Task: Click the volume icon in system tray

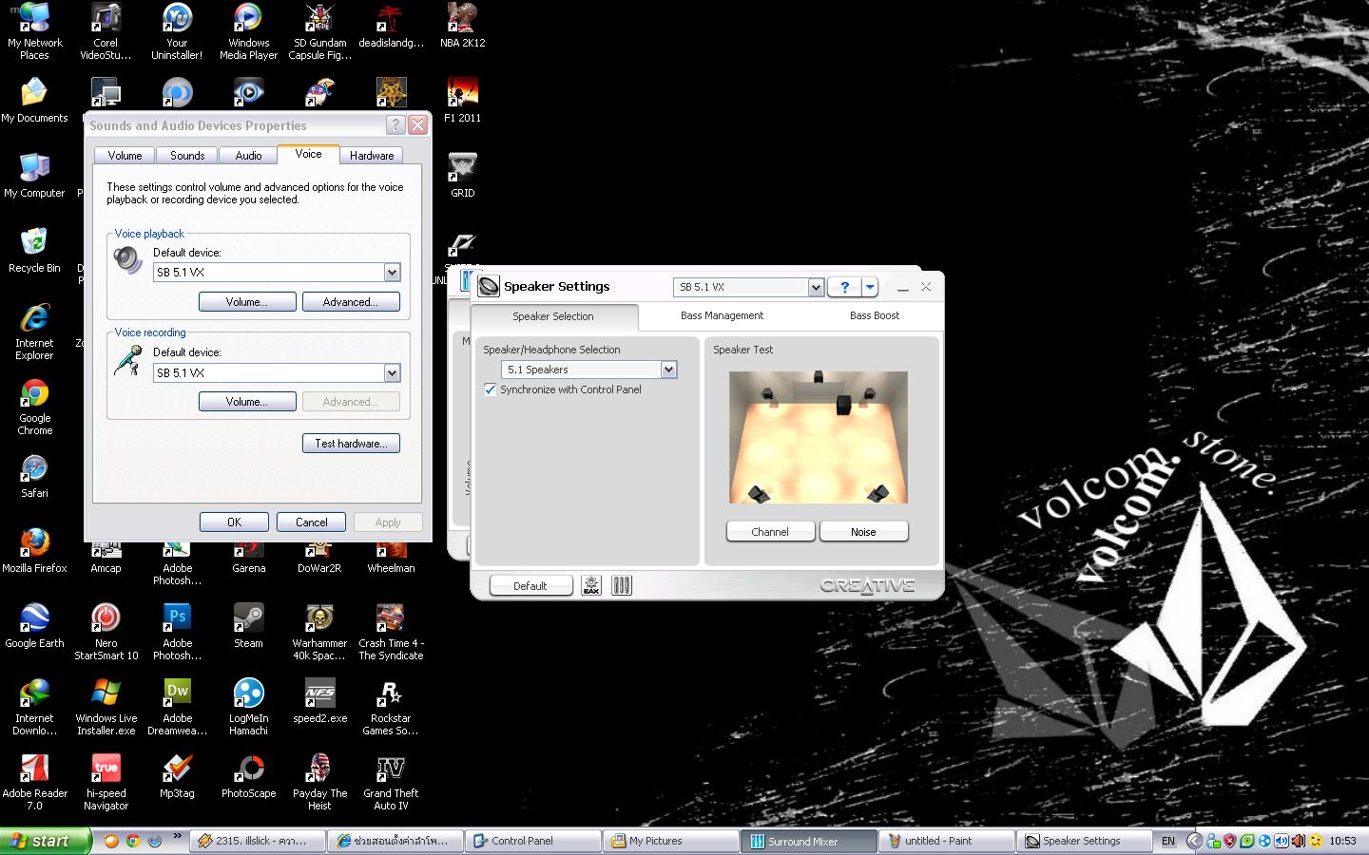Action: coord(1282,841)
